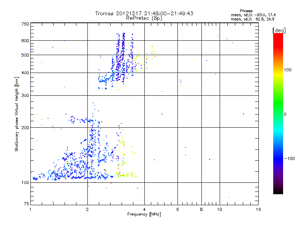304x228 pixels.
Task: Click y-axis tick label '500'
Action: pyautogui.click(x=25, y=55)
